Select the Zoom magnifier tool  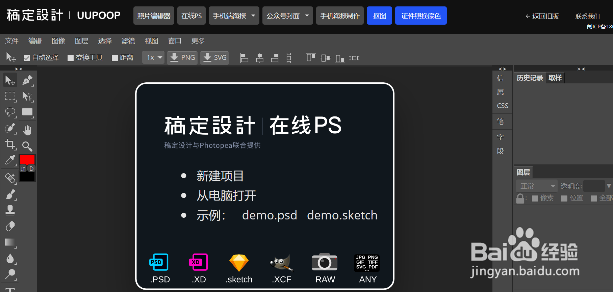27,146
